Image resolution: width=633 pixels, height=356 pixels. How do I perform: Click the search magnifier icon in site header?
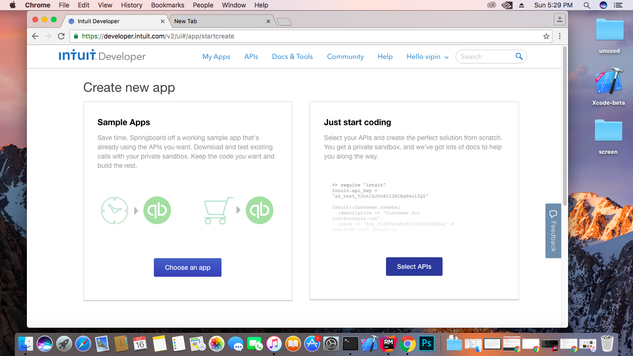click(x=519, y=57)
